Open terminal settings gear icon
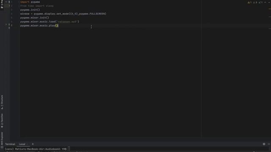Viewport: 271px width, 152px height. click(264, 144)
